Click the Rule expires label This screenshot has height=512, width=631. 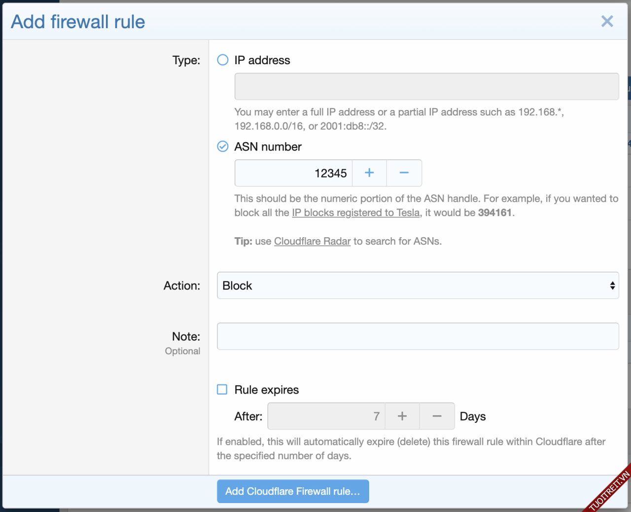click(x=267, y=390)
